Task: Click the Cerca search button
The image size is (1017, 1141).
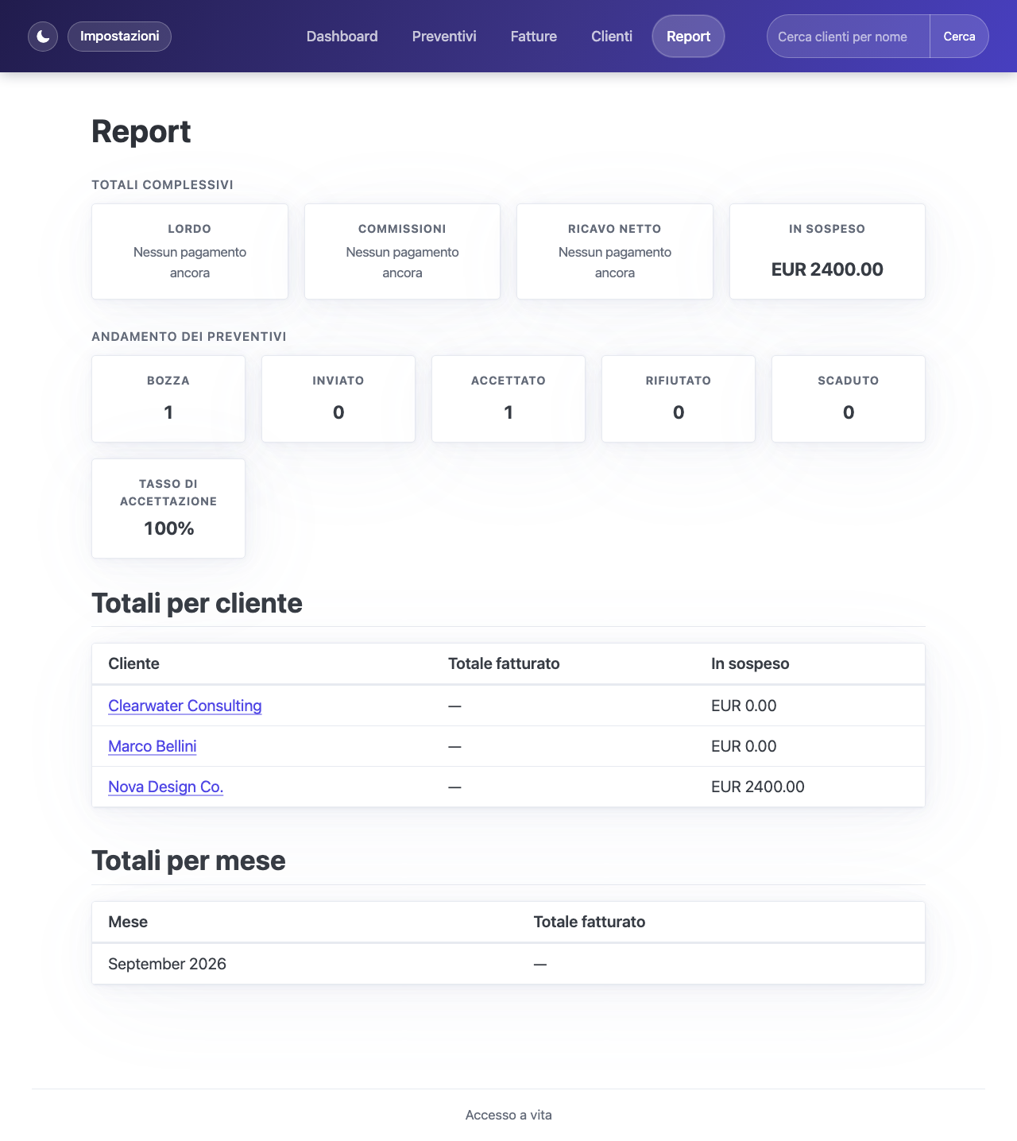Action: tap(959, 37)
